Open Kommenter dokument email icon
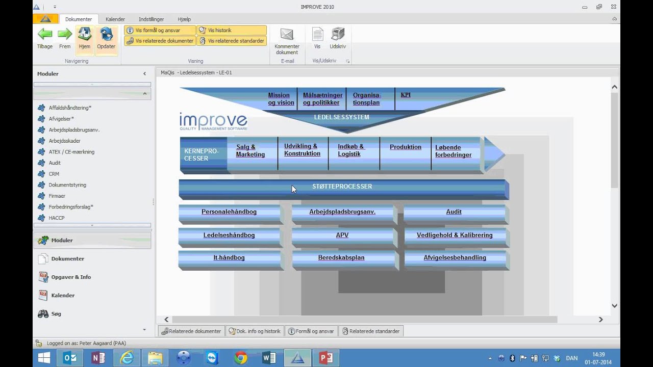The image size is (653, 367). (x=287, y=41)
